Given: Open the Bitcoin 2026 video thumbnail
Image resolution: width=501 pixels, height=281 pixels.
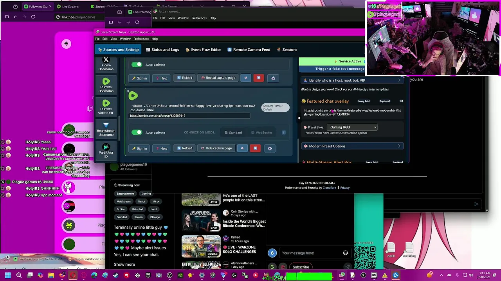Looking at the screenshot, I should (x=201, y=221).
